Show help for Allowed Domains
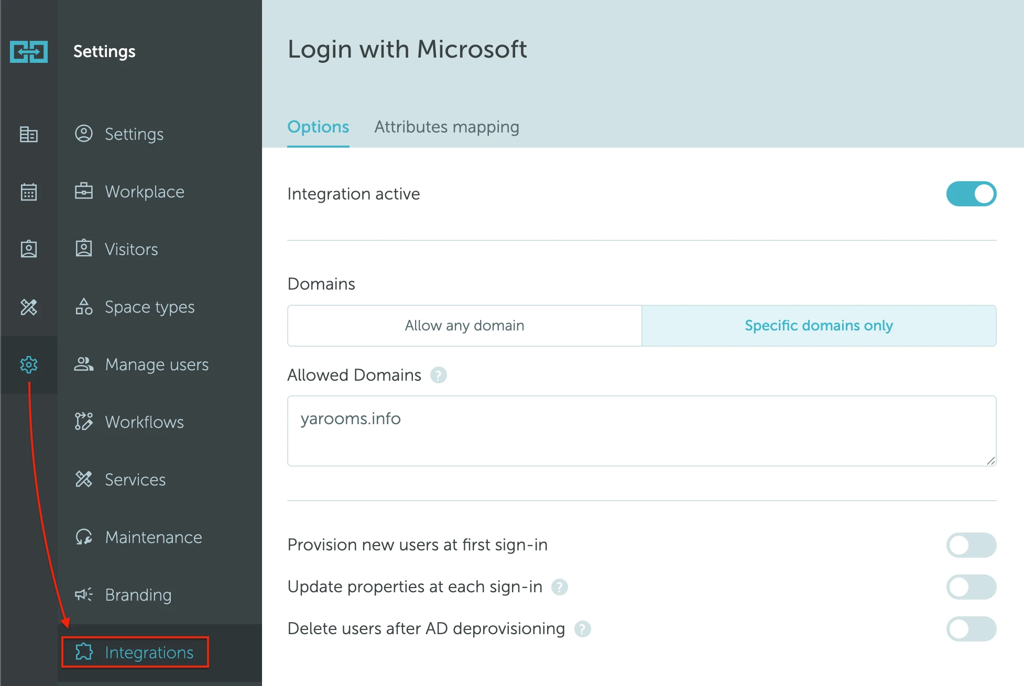The width and height of the screenshot is (1024, 686). click(439, 375)
